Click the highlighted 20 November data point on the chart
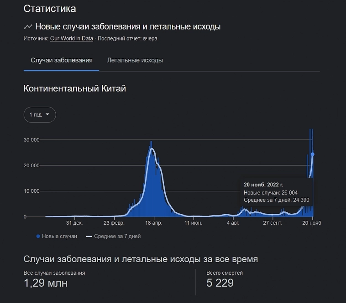This screenshot has width=346, height=303. point(312,154)
